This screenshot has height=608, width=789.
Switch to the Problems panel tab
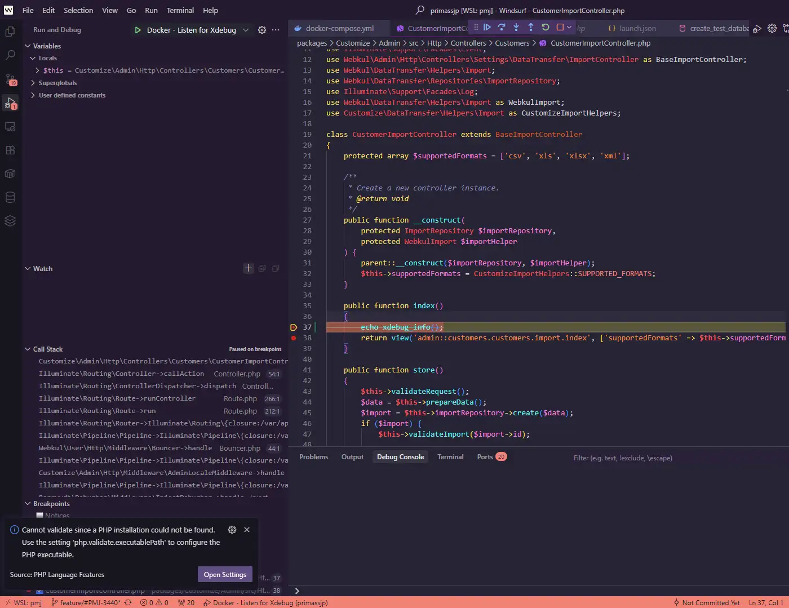(313, 457)
